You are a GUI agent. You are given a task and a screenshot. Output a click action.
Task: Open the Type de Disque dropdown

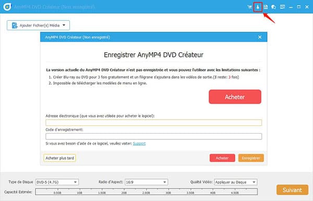coord(57,182)
